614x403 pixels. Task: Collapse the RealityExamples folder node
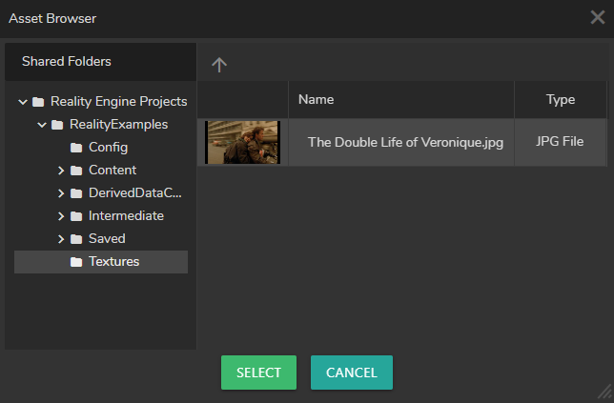(42, 125)
